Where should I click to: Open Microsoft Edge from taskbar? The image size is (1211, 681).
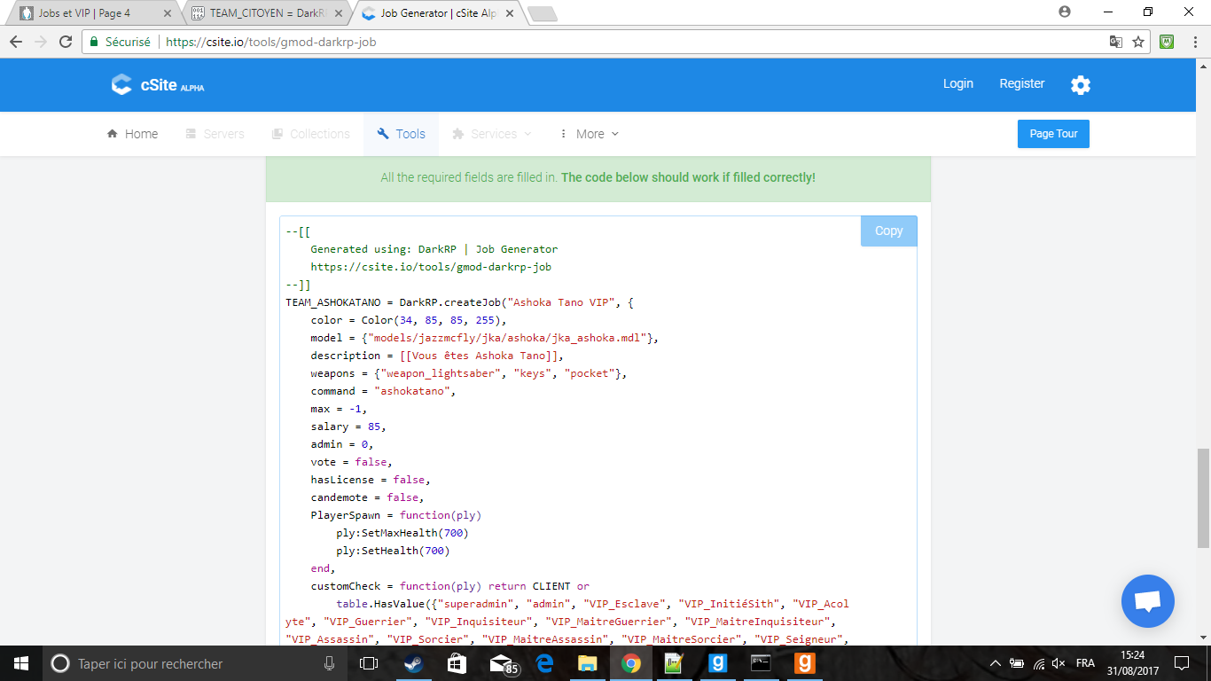[x=543, y=663]
